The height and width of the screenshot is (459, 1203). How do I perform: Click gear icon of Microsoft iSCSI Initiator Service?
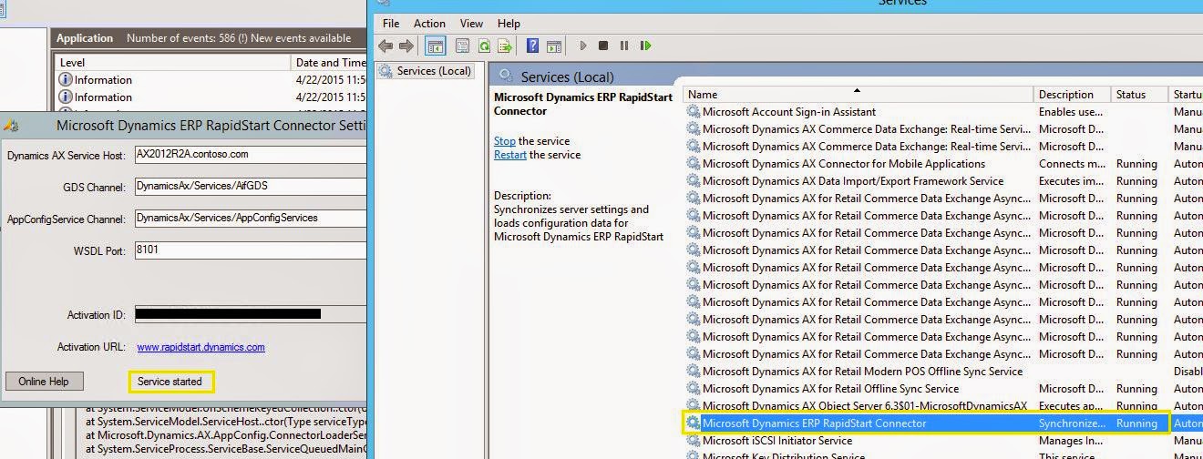pos(694,441)
